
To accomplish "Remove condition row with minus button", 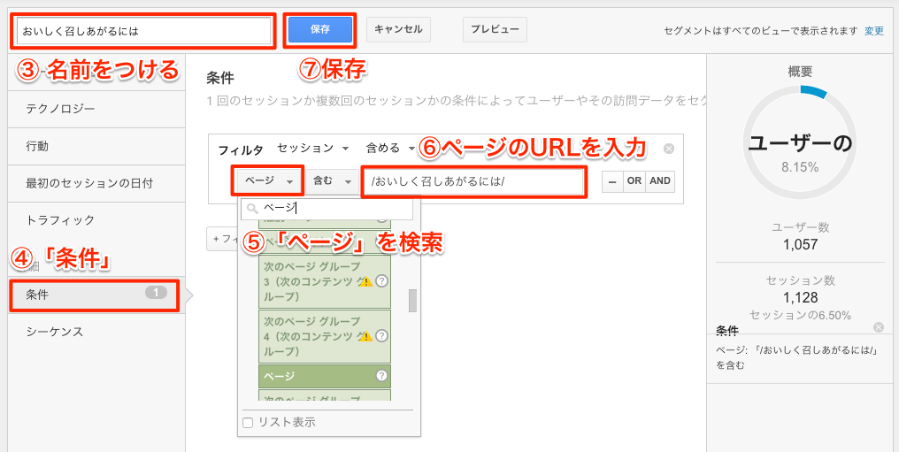I will click(612, 181).
